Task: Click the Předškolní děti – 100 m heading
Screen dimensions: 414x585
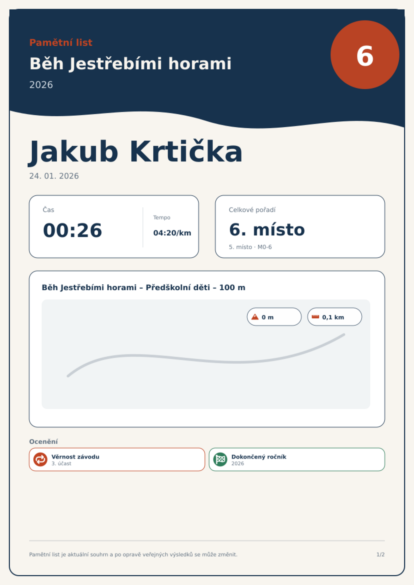Action: (143, 288)
